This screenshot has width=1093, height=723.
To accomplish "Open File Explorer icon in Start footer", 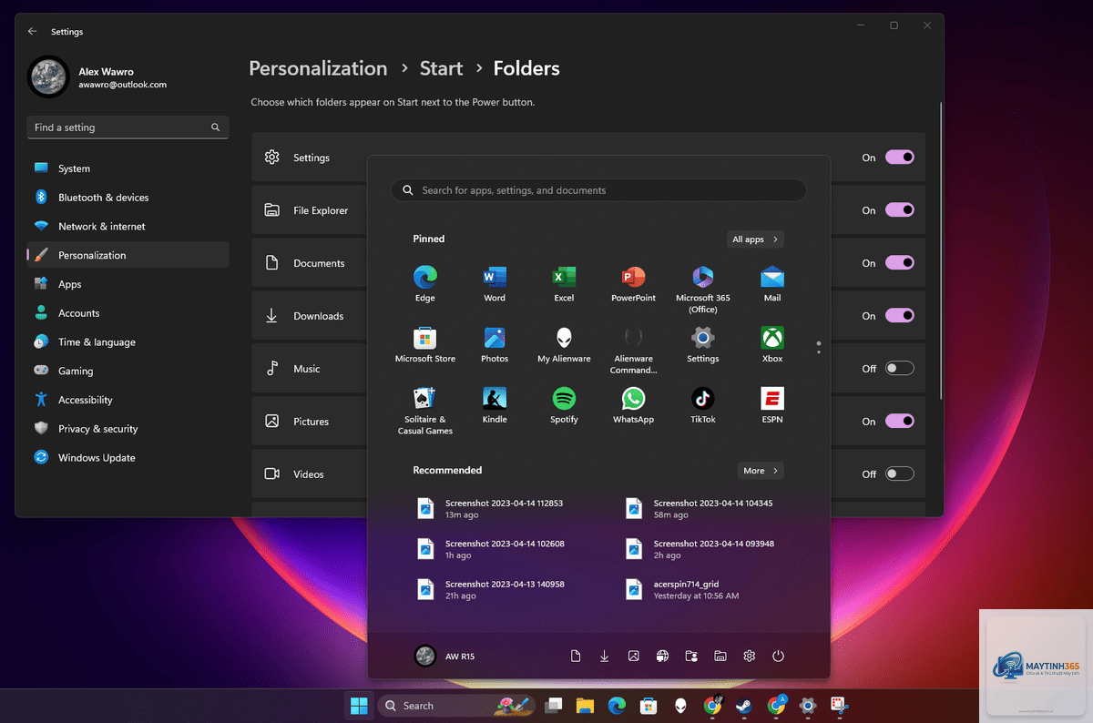I will pyautogui.click(x=720, y=656).
